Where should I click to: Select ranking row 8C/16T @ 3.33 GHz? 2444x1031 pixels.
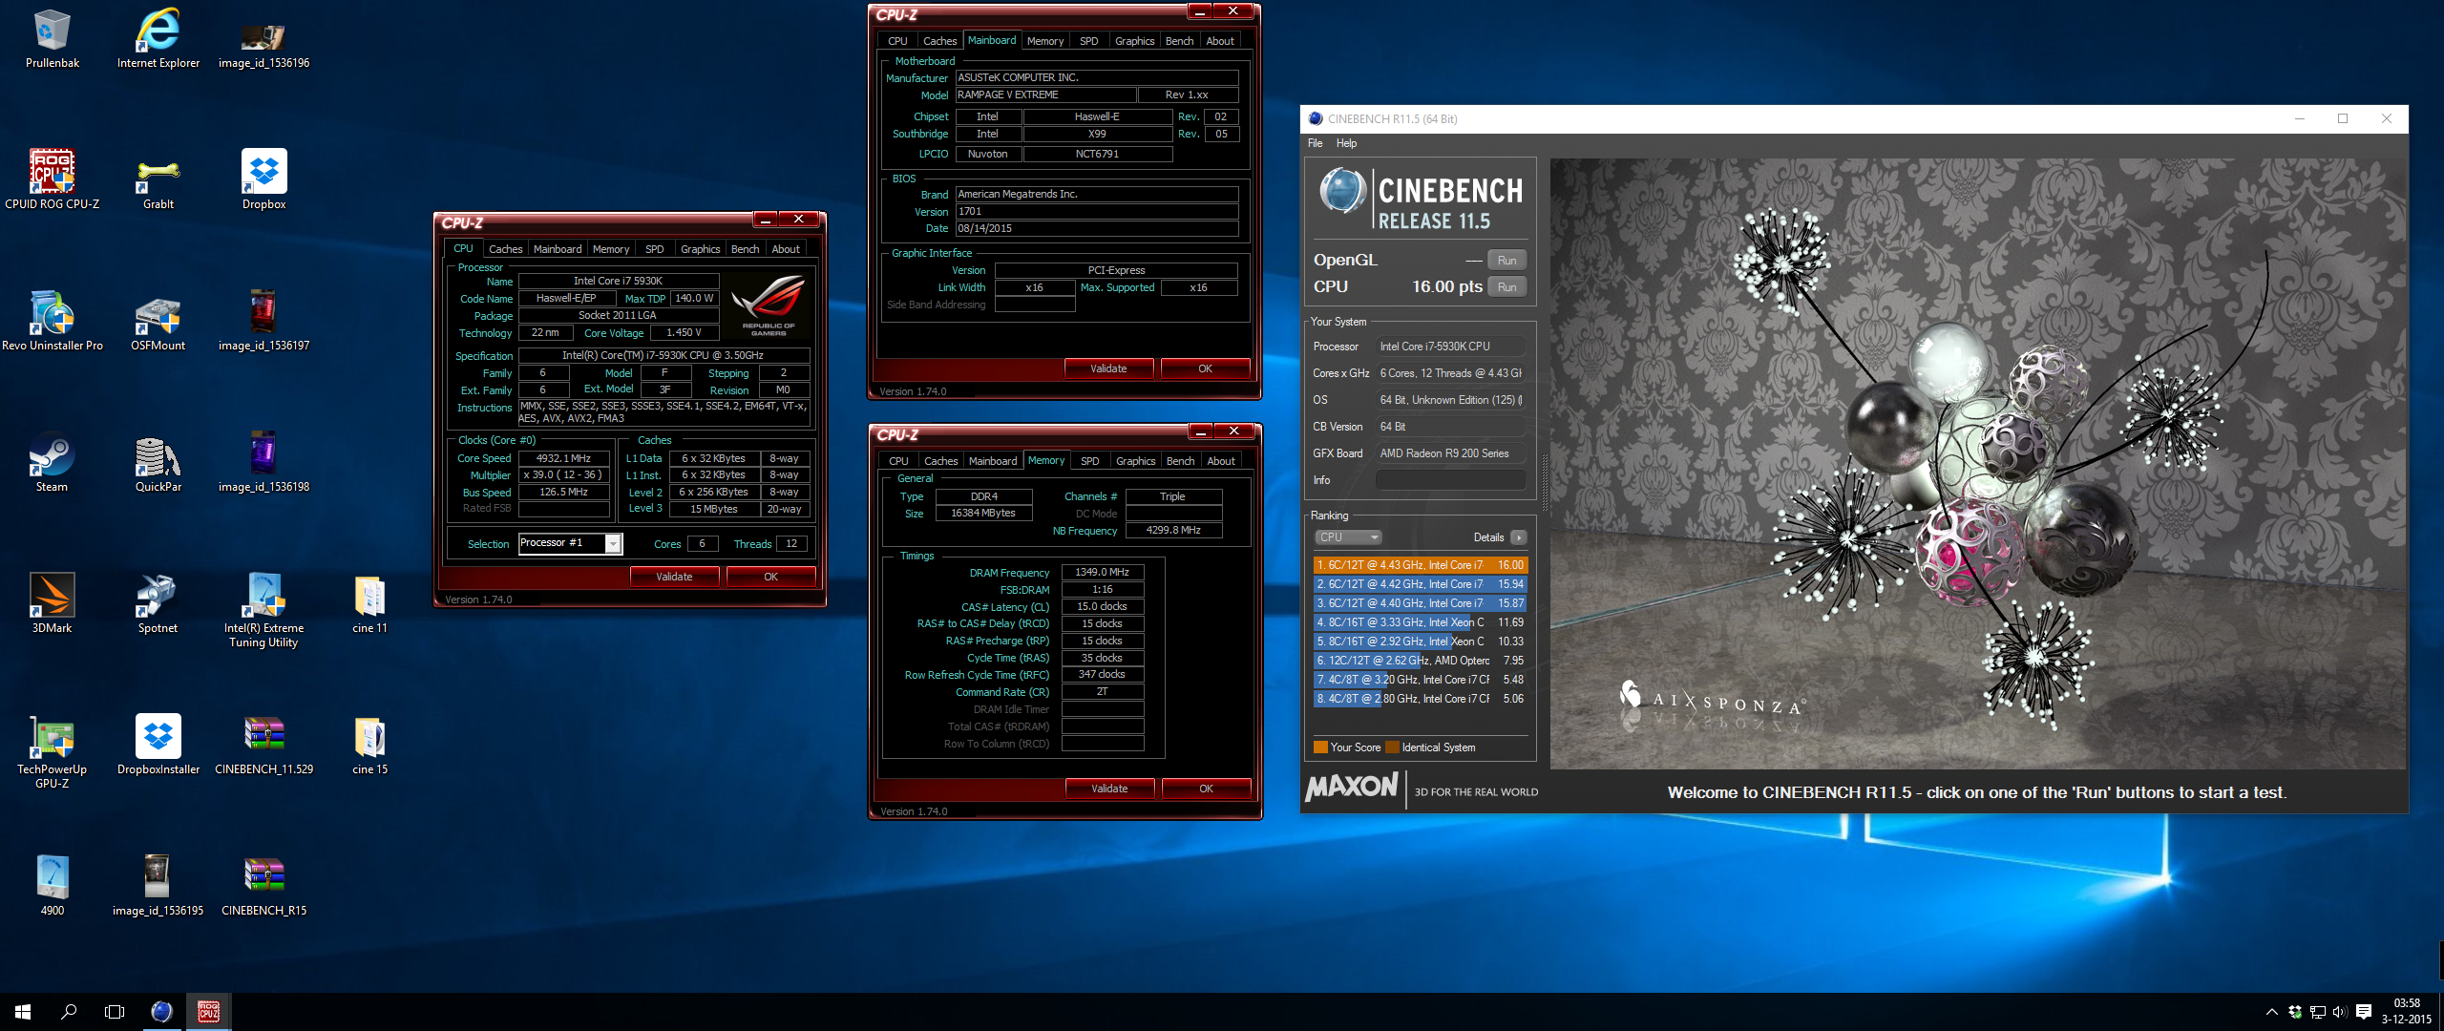click(1421, 622)
